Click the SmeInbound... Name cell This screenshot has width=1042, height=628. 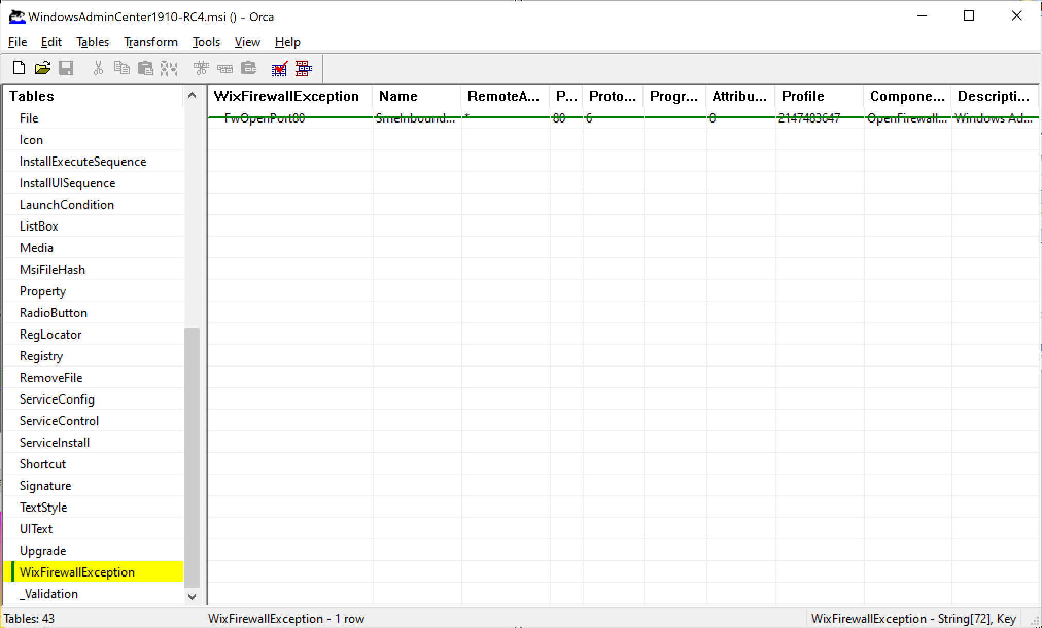pyautogui.click(x=416, y=118)
